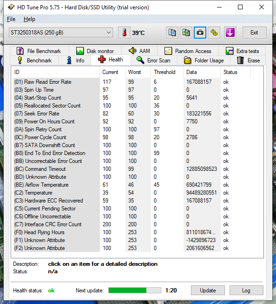
Task: Switch to the Error Scan tab
Action: 154,61
